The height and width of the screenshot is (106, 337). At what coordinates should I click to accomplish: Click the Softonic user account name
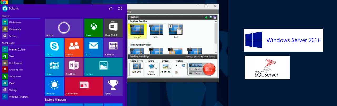click(x=14, y=9)
